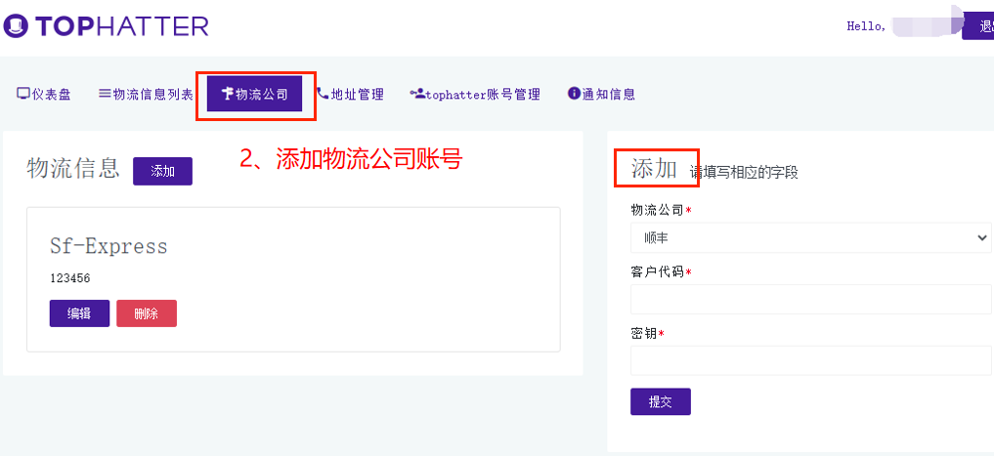Click the 客户代码* field label
Image resolution: width=994 pixels, height=456 pixels.
coord(661,272)
